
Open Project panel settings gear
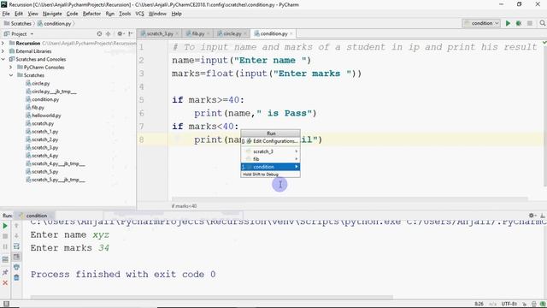coord(120,34)
